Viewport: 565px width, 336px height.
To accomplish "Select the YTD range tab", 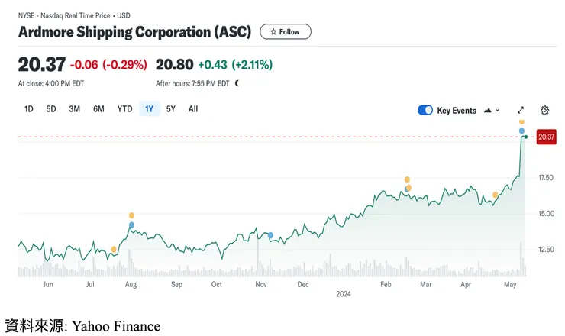I will pyautogui.click(x=124, y=109).
